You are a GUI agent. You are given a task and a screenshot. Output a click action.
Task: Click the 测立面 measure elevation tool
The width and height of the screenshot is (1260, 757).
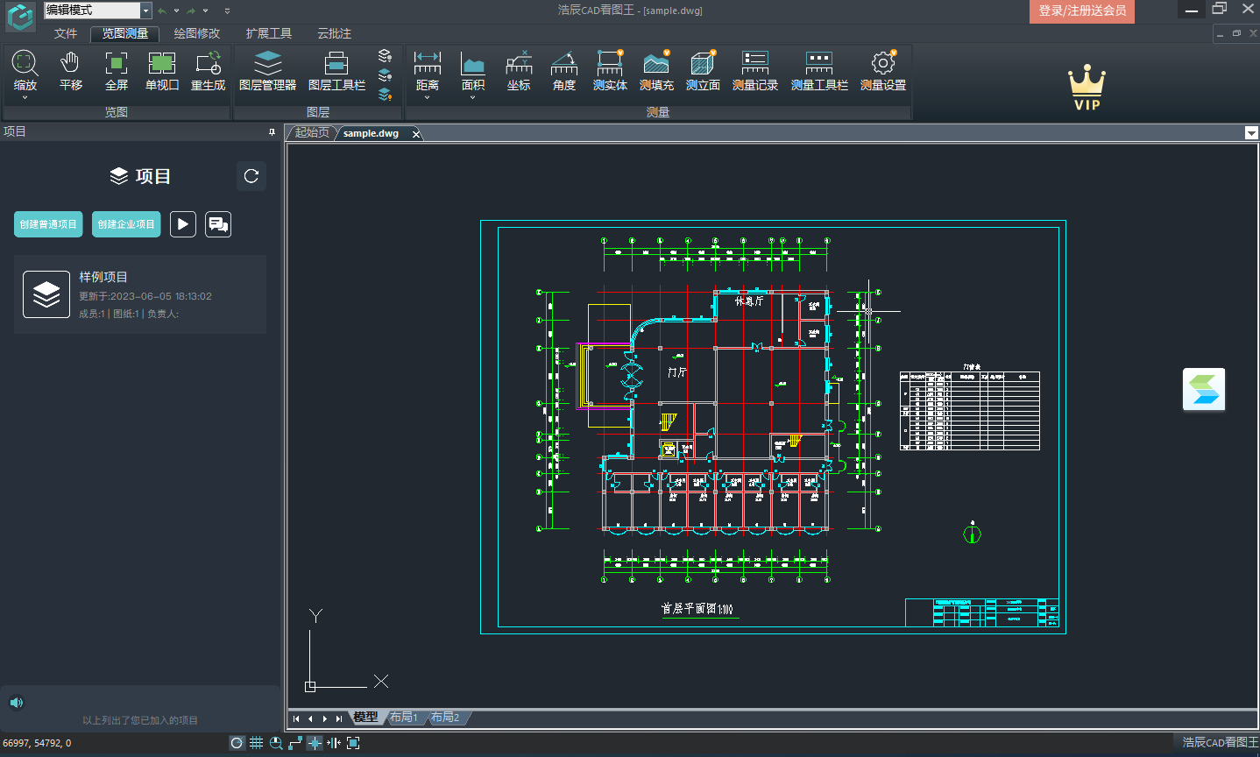[703, 70]
